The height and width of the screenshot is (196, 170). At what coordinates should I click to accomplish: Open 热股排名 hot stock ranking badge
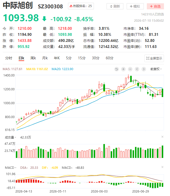point(81,6)
